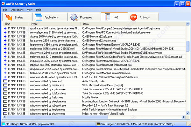Click the plus icon for dexplore.exe 2152 row
The image size is (191, 127).
pos(5,69)
